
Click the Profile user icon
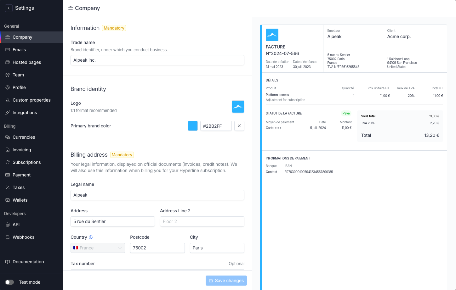(x=8, y=87)
